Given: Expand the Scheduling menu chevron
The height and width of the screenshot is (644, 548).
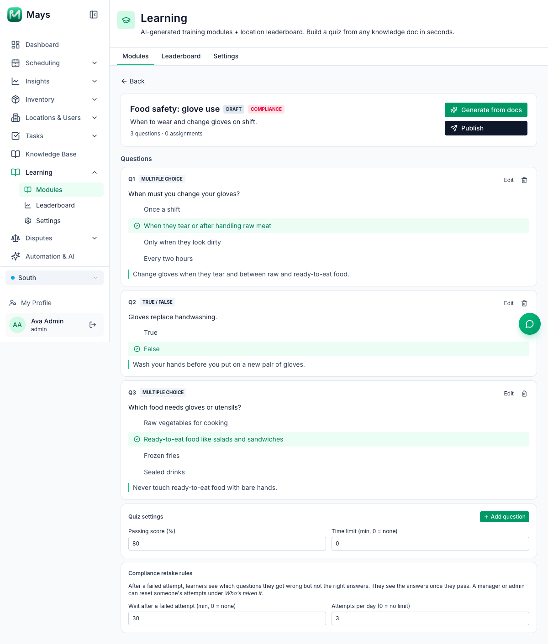Looking at the screenshot, I should pos(95,63).
